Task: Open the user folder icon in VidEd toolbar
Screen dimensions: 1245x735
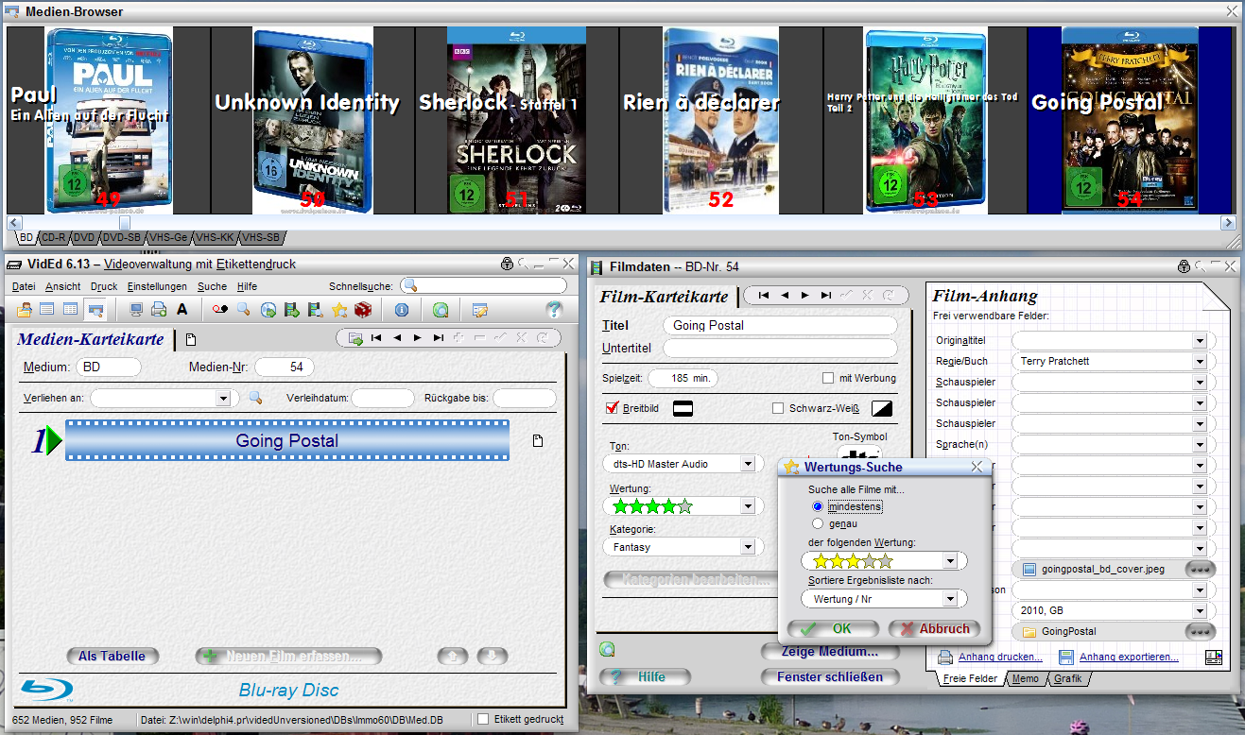Action: (25, 309)
